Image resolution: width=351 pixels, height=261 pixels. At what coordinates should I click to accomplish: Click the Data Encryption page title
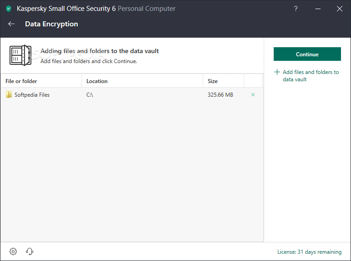(51, 24)
